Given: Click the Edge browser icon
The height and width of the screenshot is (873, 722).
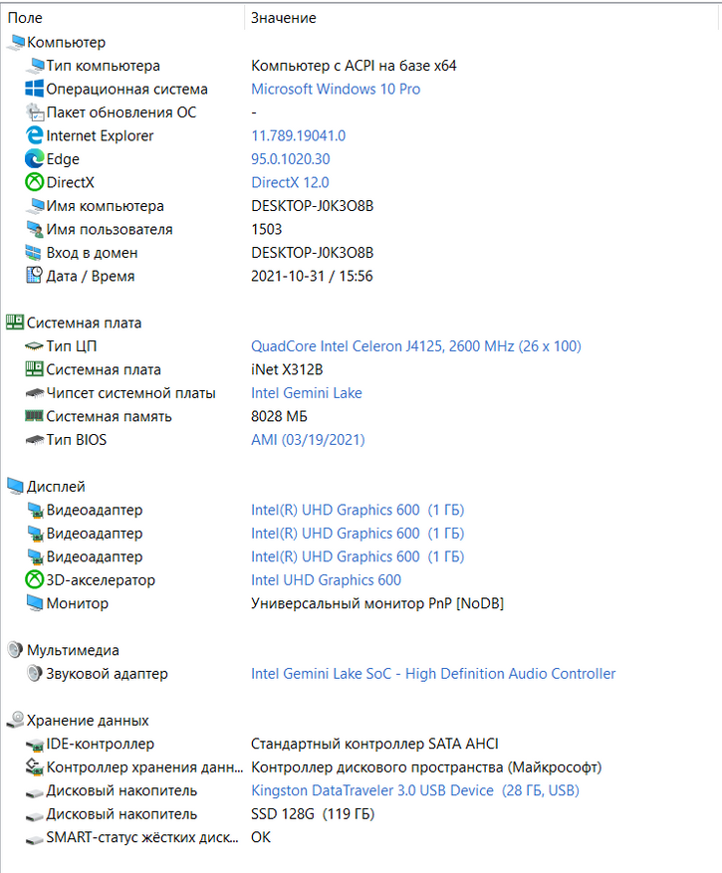Looking at the screenshot, I should click(x=35, y=158).
